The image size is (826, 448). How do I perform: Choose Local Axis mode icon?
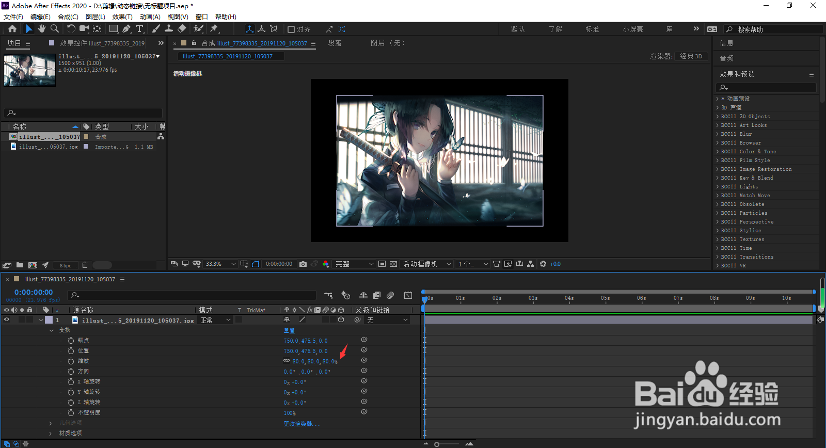tap(249, 29)
